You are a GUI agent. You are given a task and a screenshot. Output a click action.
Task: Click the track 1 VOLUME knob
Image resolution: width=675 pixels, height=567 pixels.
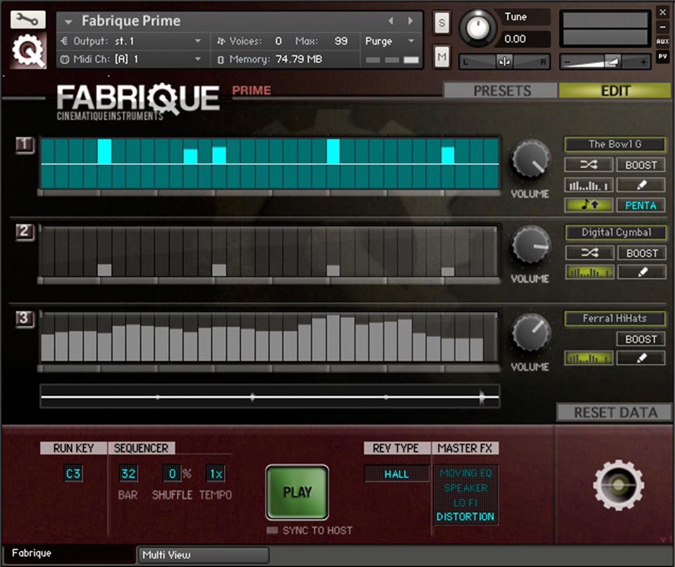click(530, 160)
